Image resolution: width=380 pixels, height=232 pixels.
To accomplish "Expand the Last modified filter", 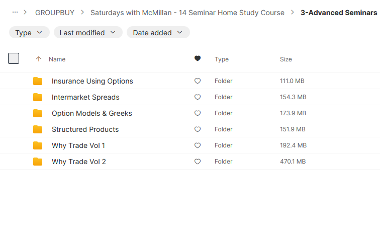I will 88,32.
